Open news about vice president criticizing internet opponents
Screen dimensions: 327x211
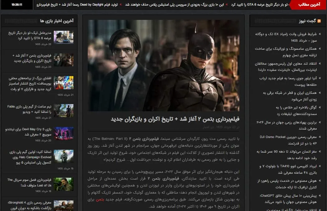[286, 67]
